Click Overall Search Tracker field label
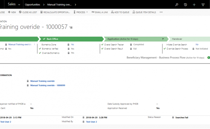 pos(114,45)
